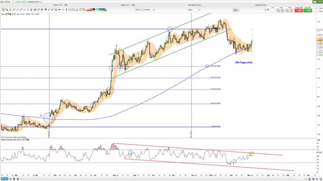
Task: Click the order quantity input field
Action: (272, 10)
